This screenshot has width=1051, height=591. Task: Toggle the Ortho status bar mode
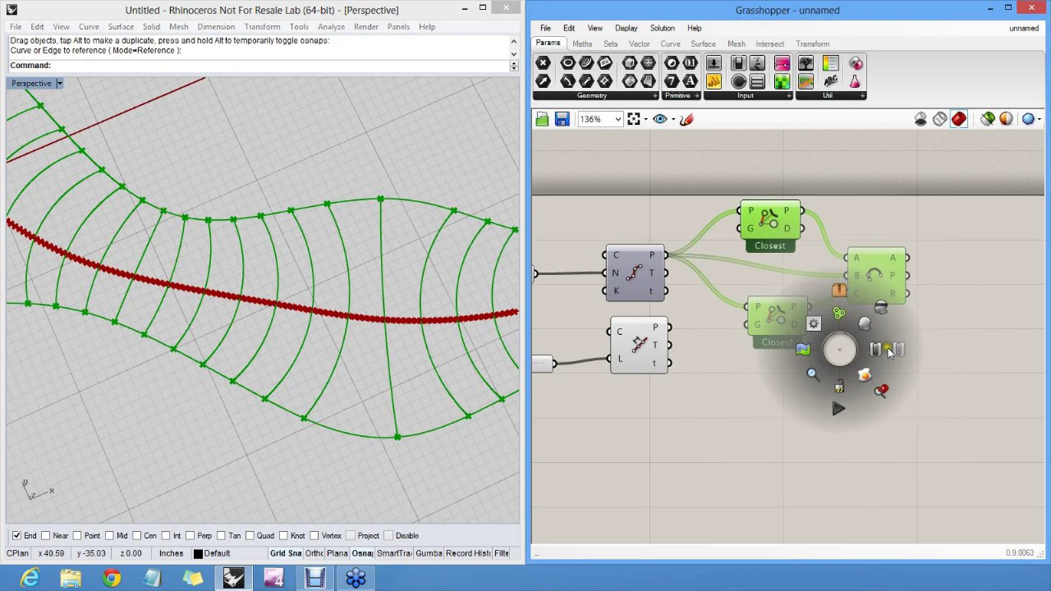coord(314,554)
